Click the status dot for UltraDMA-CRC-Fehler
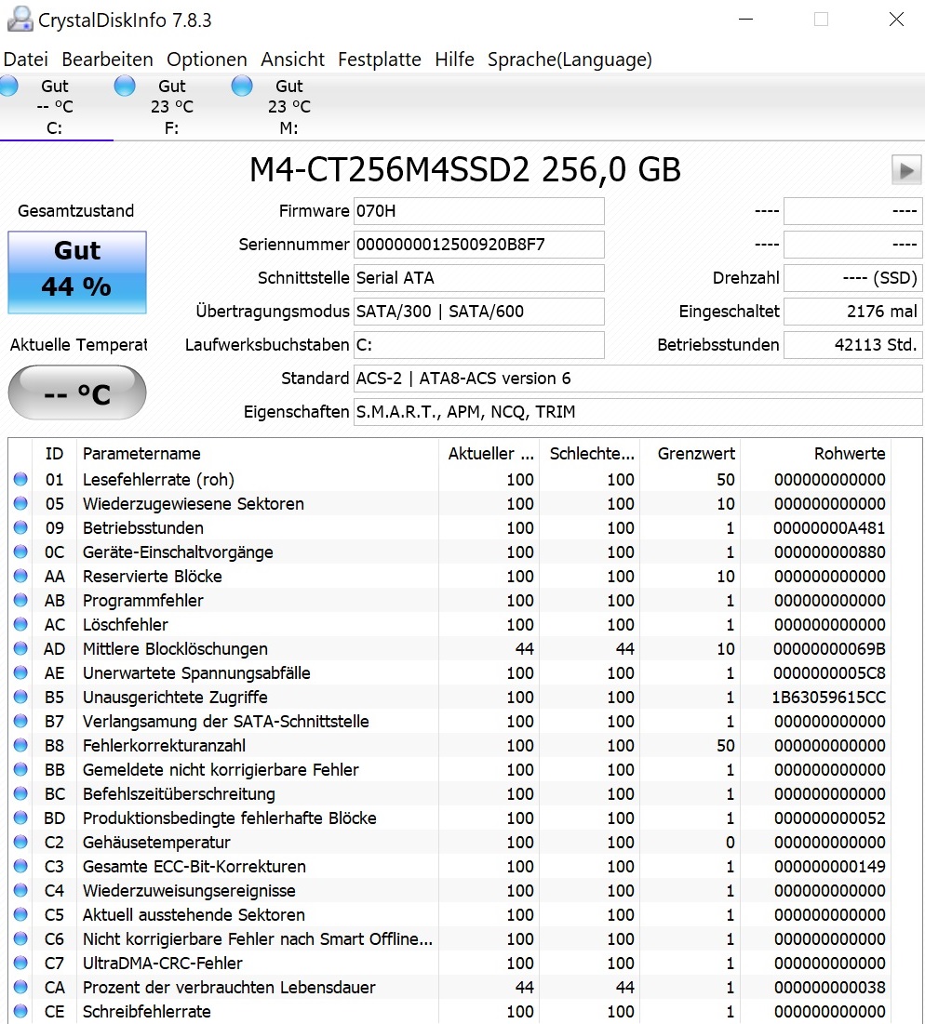This screenshot has height=1024, width=925. [20, 963]
